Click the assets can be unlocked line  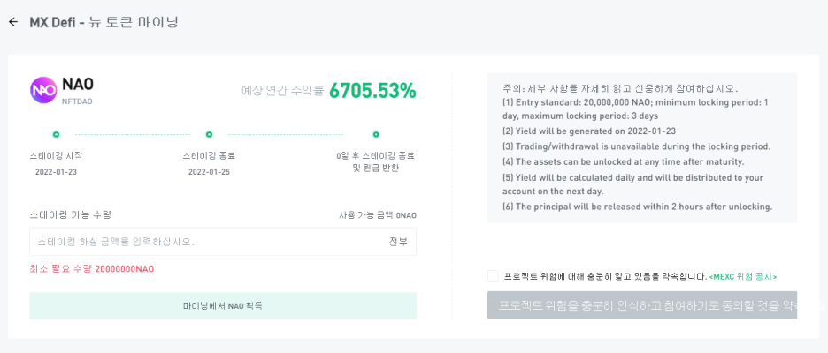coord(623,161)
